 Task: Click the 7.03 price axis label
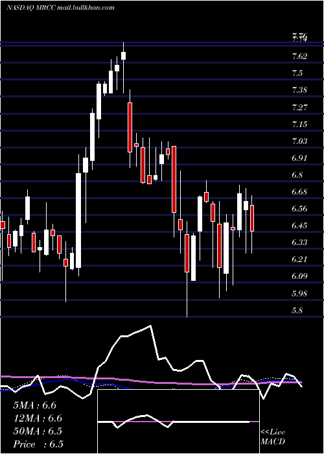[x=299, y=141]
